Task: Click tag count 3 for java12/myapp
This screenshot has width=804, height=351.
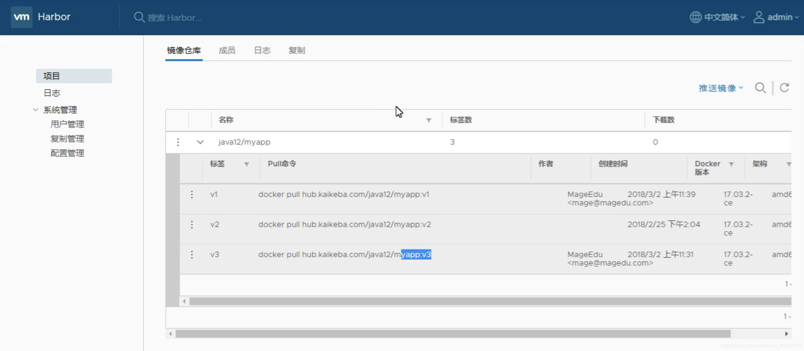Action: (x=452, y=142)
